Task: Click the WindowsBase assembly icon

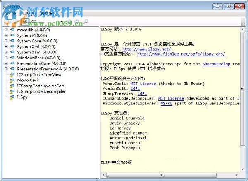Action: 12,58
